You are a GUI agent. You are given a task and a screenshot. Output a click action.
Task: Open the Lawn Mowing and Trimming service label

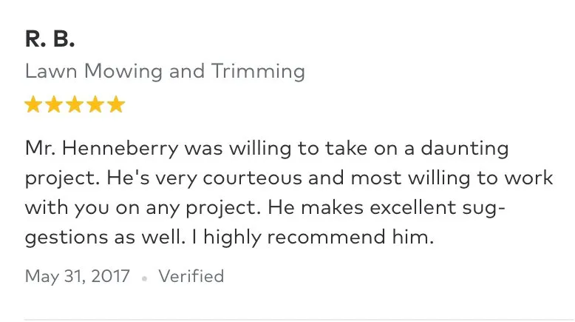pos(165,72)
